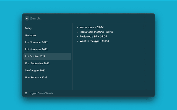Open 19 of February 2022 log
The height and width of the screenshot is (110, 177).
coord(36,78)
